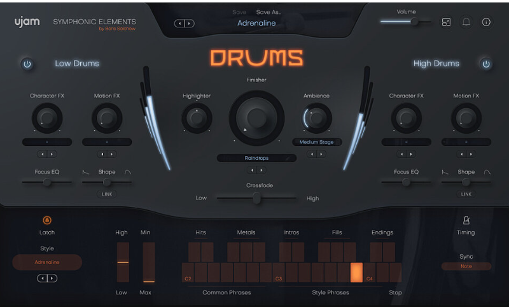
Task: Click the large Finisher knob
Action: point(256,118)
